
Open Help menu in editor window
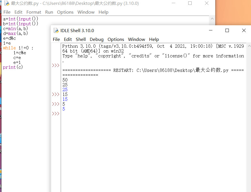[103, 12]
